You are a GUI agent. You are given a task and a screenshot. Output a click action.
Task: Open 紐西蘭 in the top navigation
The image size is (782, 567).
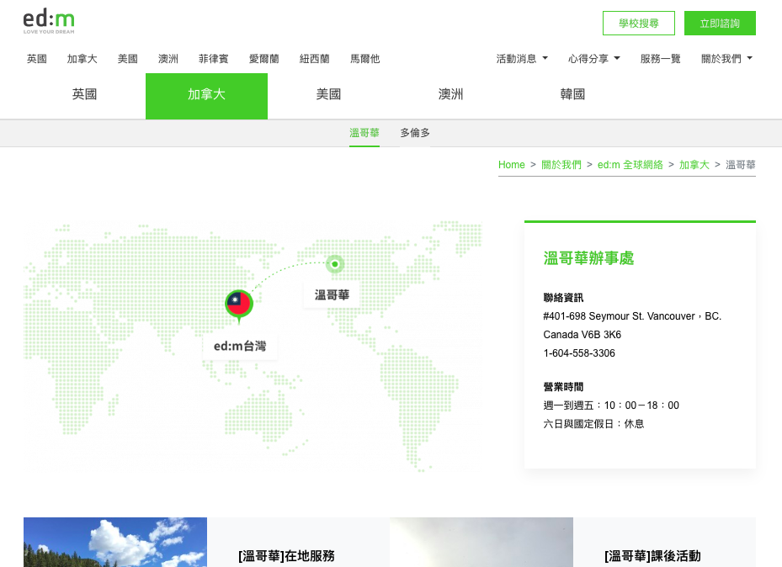(x=314, y=59)
